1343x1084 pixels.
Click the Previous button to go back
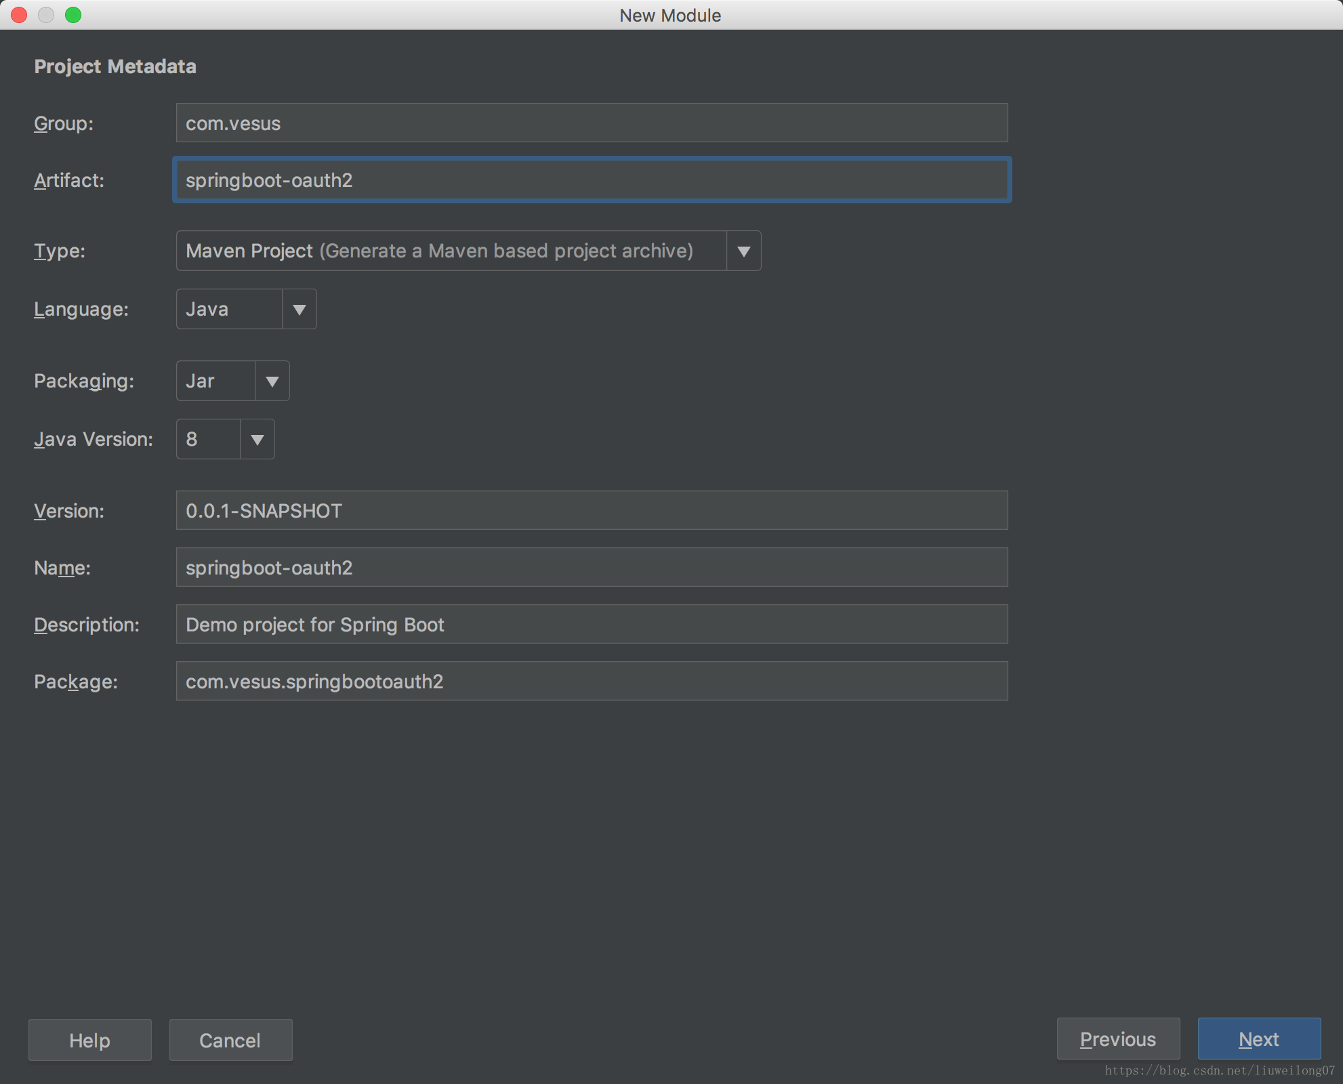point(1117,1039)
